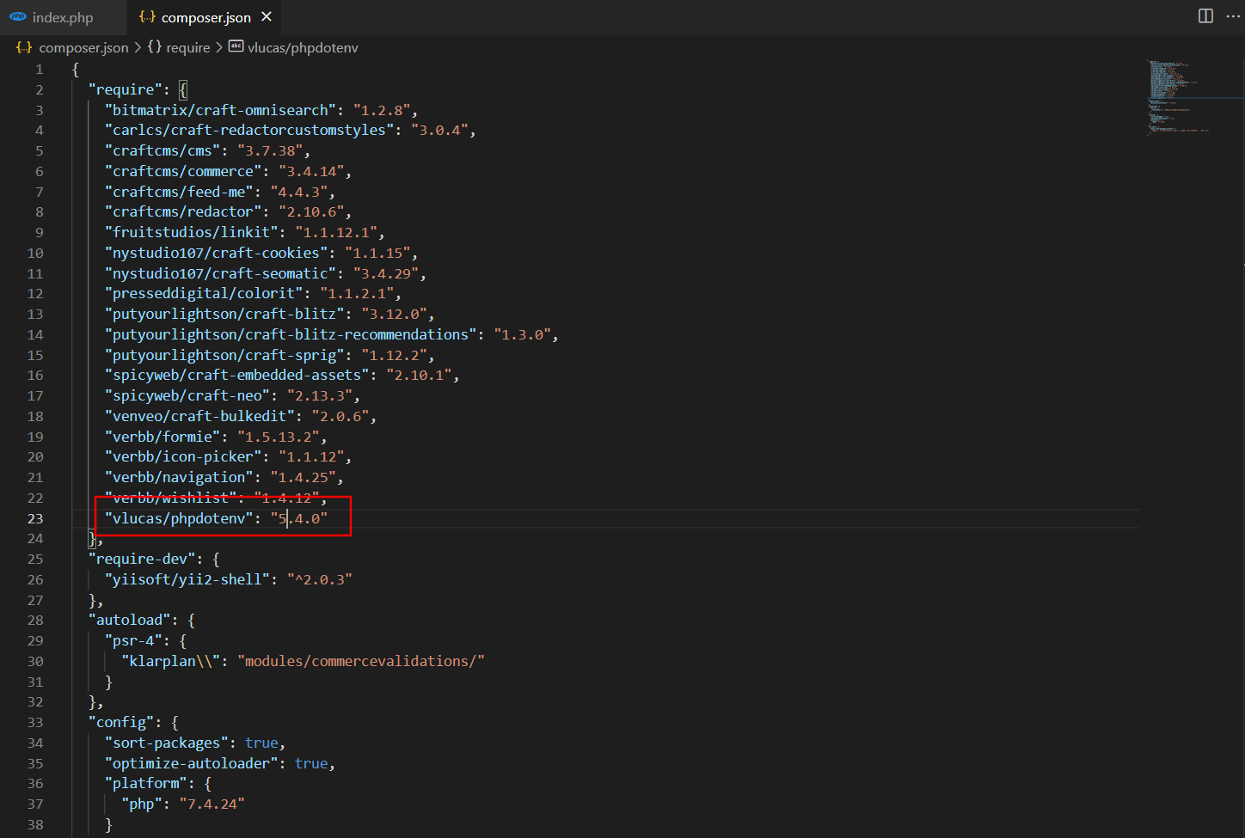Click "putyourlightson/craft-blitz-recommendations" package name
Screen dimensions: 1245x838
(291, 334)
